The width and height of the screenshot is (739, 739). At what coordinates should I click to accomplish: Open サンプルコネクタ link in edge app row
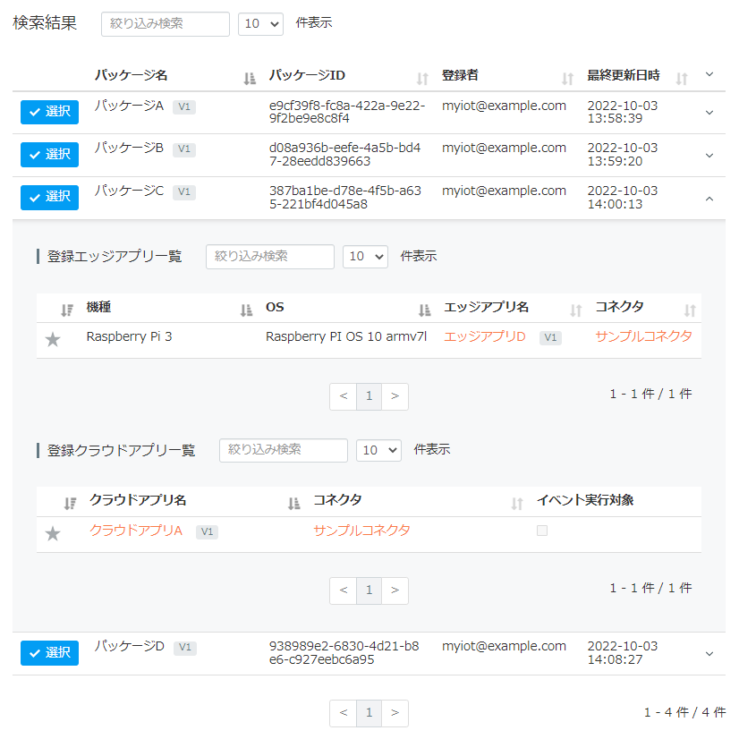pyautogui.click(x=643, y=336)
